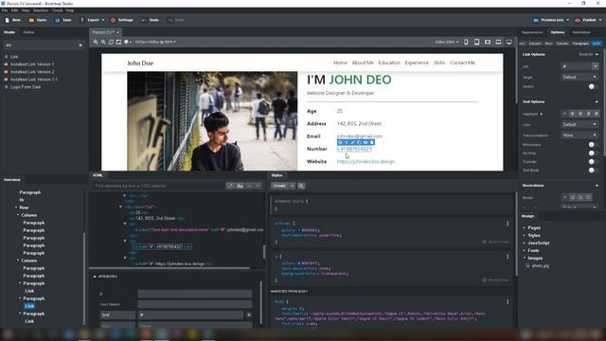Click the fit-to-screen image icon in stage toolbar
Image resolution: width=606 pixels, height=341 pixels.
[118, 42]
